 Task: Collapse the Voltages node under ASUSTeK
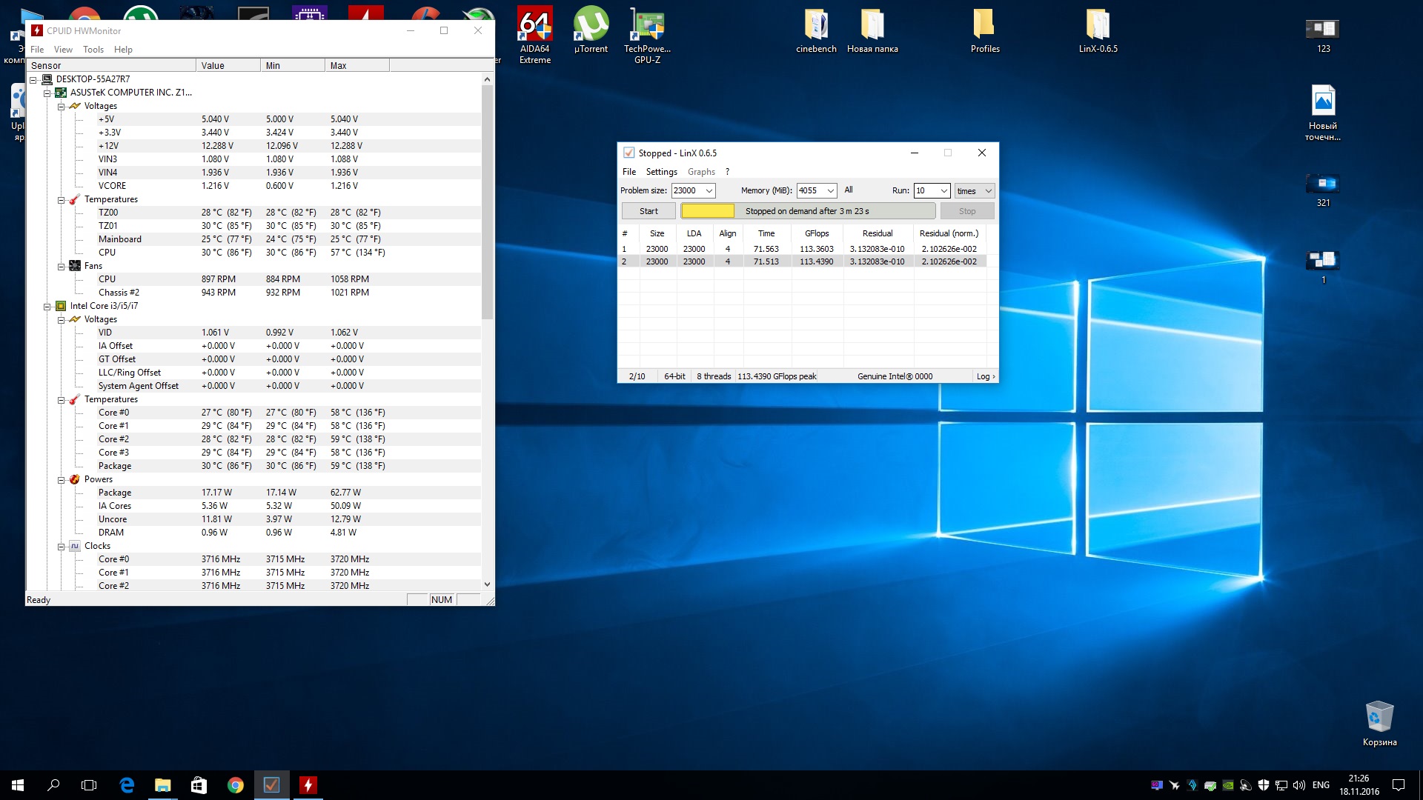(x=62, y=106)
